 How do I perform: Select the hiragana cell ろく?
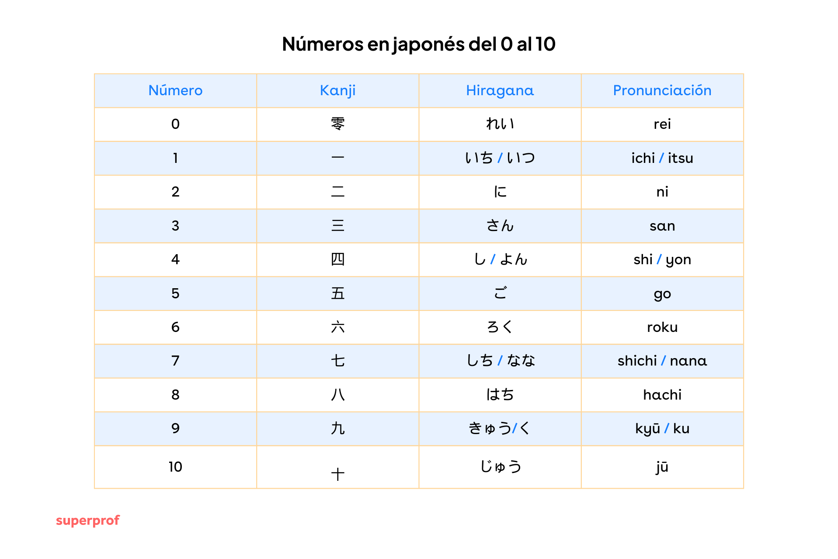click(x=500, y=327)
